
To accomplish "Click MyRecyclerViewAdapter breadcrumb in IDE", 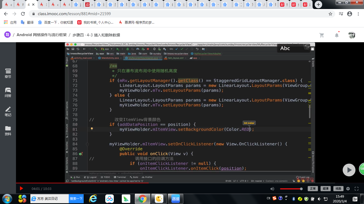I will point(206,54).
